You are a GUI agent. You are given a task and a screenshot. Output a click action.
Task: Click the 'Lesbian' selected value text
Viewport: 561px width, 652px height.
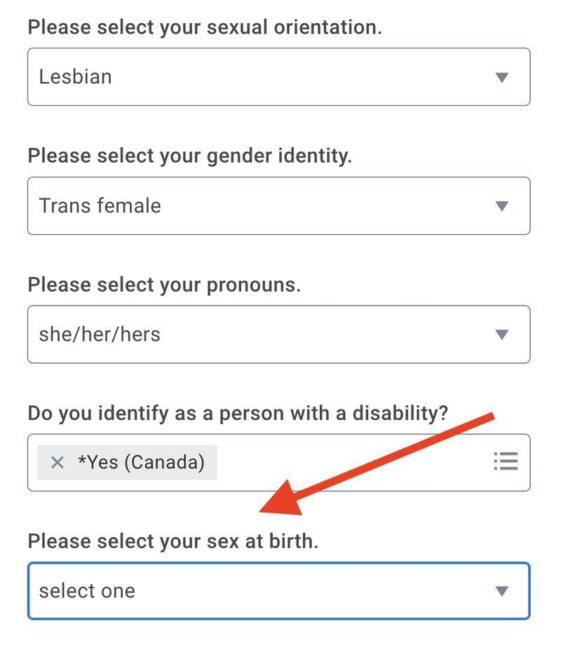(75, 77)
